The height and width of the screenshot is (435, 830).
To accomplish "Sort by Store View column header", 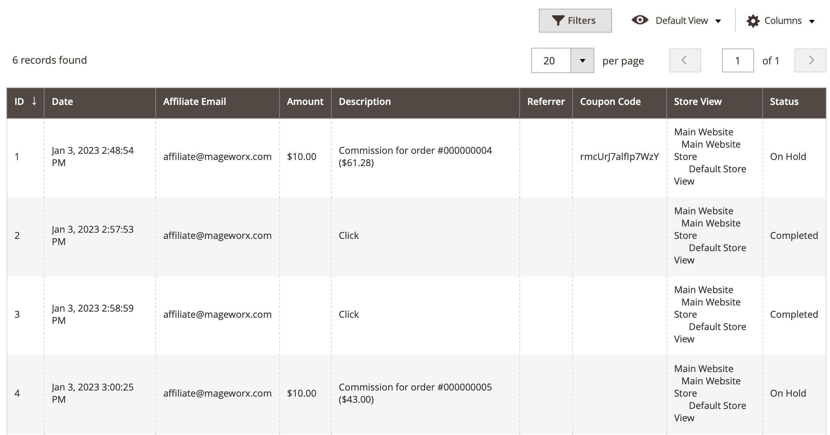I will [714, 103].
